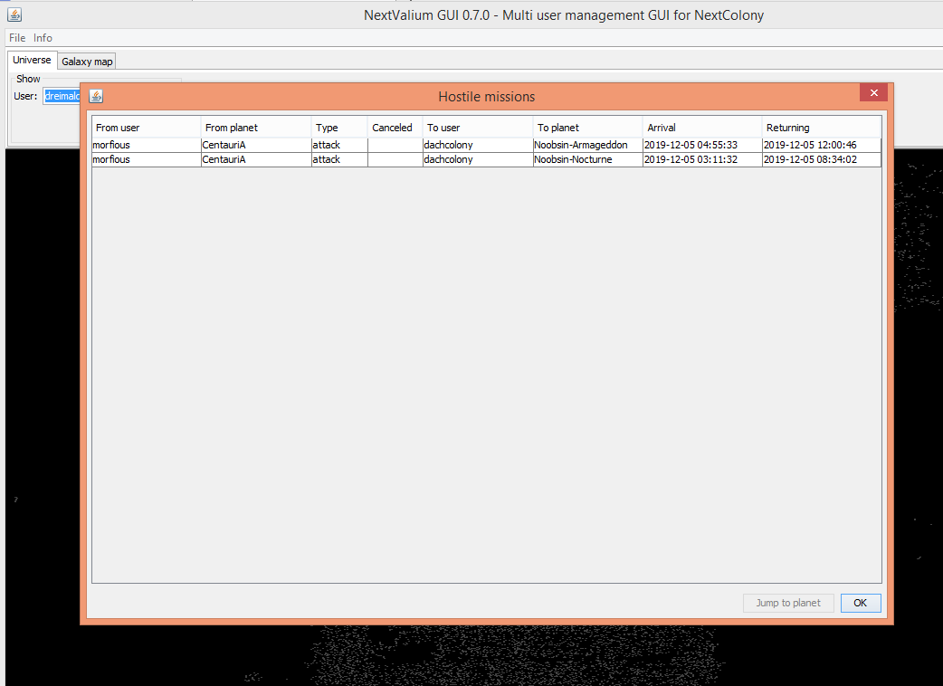Select morfious in the Noobsin-Armageddon row
The height and width of the screenshot is (686, 943).
click(146, 145)
